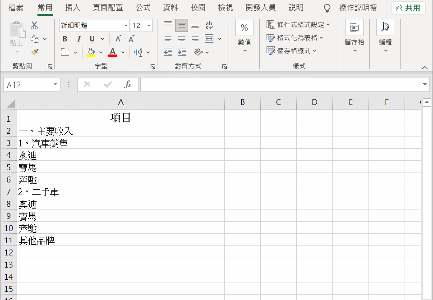The image size is (433, 300).
Task: Click the Cut scissors icon
Action: pyautogui.click(x=34, y=25)
